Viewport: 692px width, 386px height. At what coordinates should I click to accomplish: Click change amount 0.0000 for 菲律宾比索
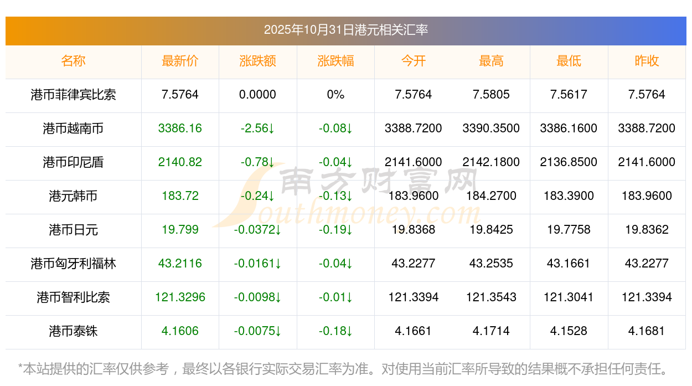coord(257,95)
